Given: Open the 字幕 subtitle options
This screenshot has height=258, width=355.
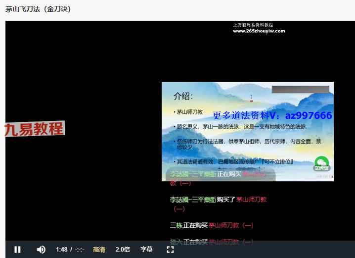Looking at the screenshot, I should click(146, 250).
